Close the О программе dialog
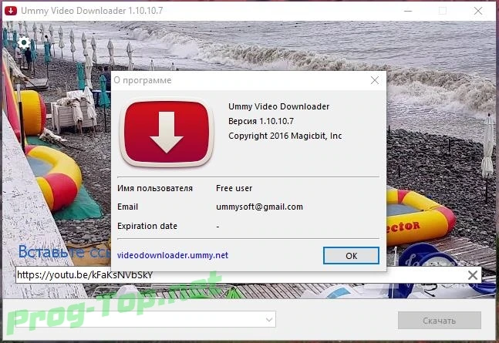Viewport: 499px width, 343px height. pyautogui.click(x=375, y=80)
